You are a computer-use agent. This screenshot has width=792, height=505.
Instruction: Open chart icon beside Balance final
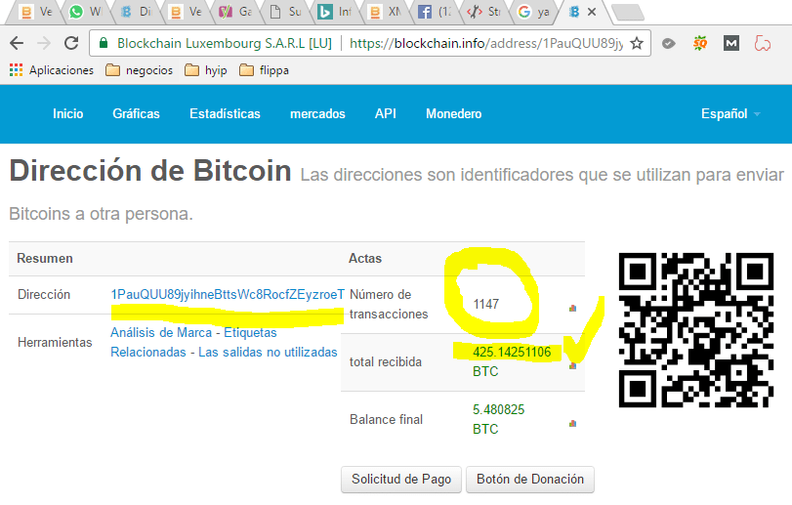[573, 423]
